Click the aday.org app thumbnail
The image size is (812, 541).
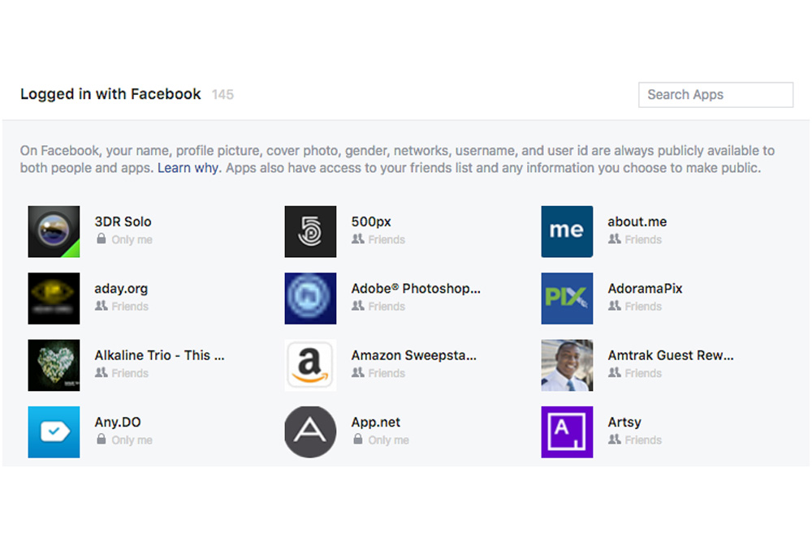tap(54, 298)
